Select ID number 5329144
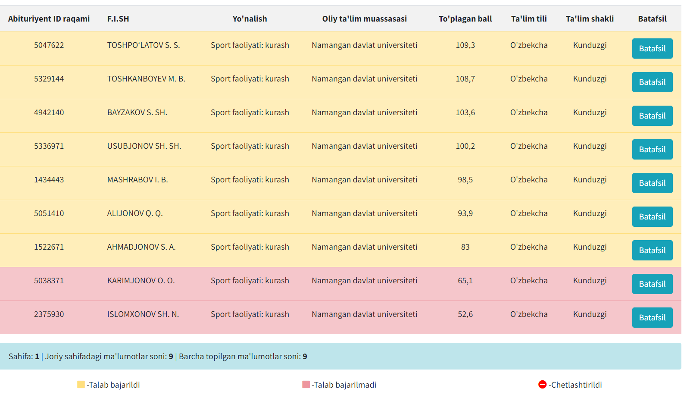 pyautogui.click(x=49, y=79)
